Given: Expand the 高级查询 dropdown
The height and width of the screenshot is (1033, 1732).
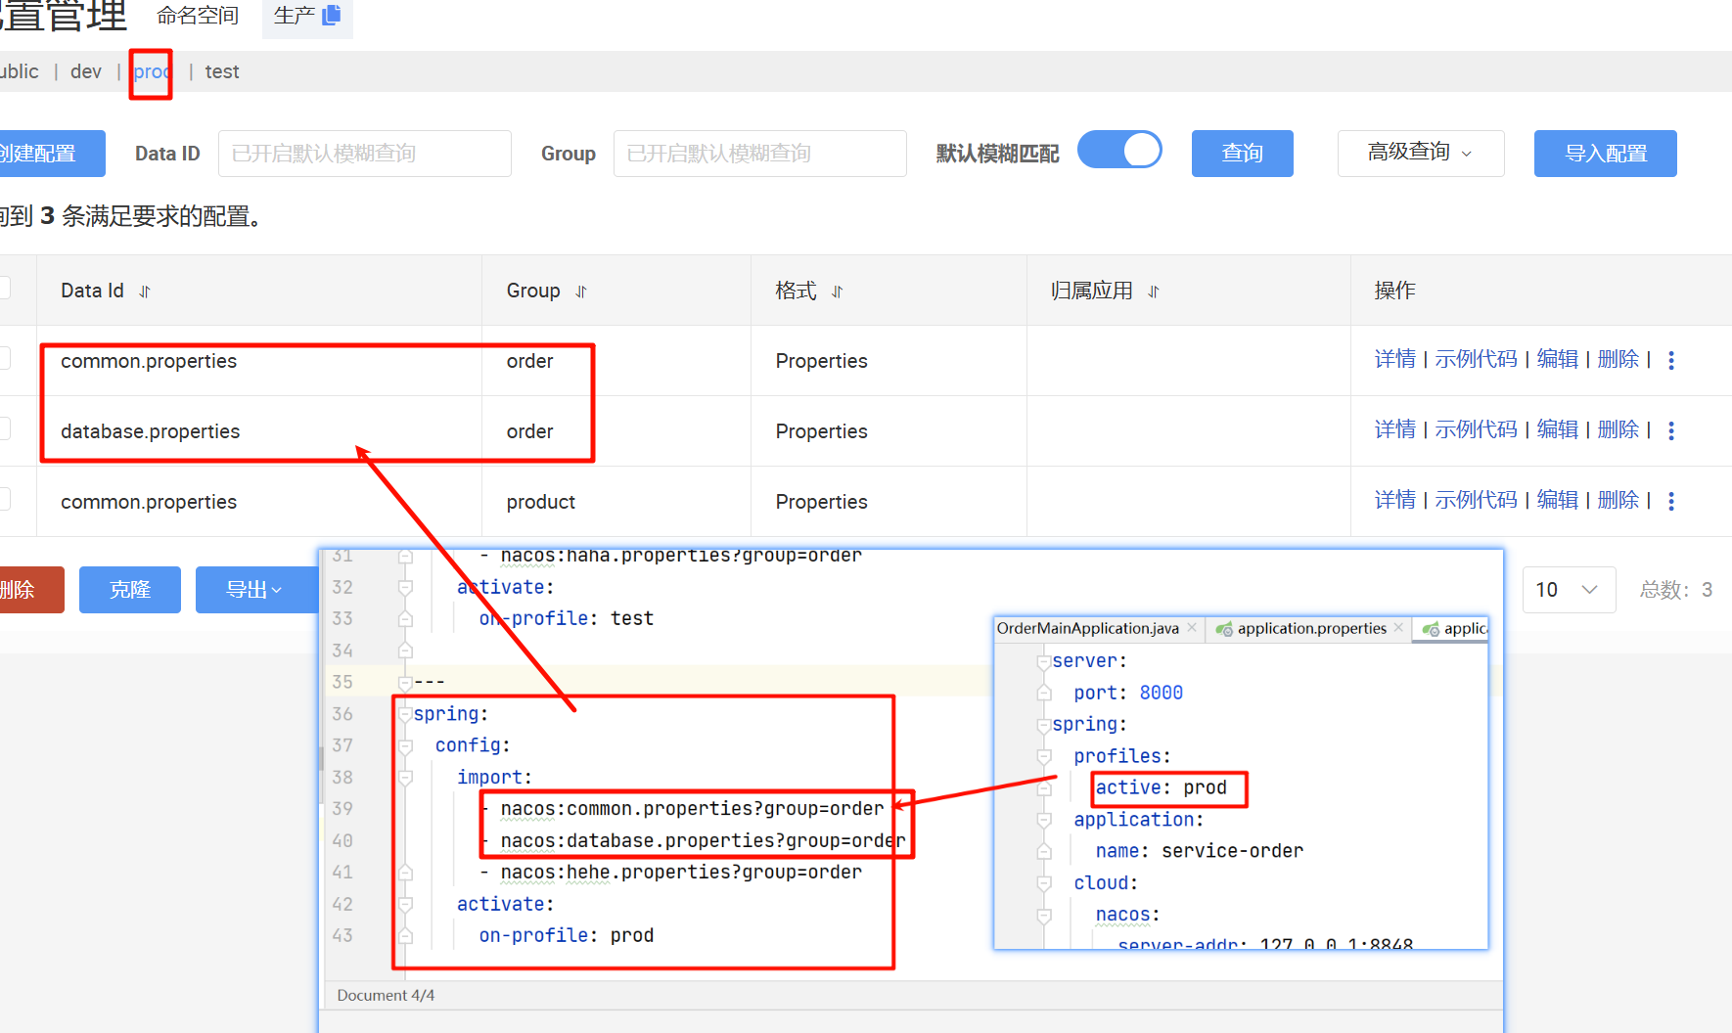Looking at the screenshot, I should coord(1421,153).
